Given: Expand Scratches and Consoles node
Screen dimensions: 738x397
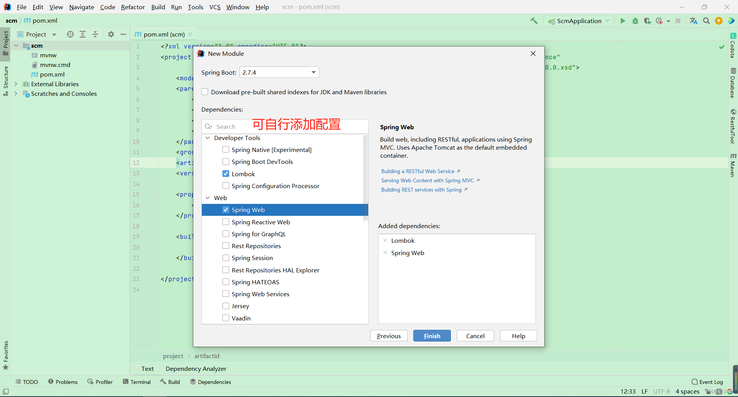Looking at the screenshot, I should pos(16,93).
